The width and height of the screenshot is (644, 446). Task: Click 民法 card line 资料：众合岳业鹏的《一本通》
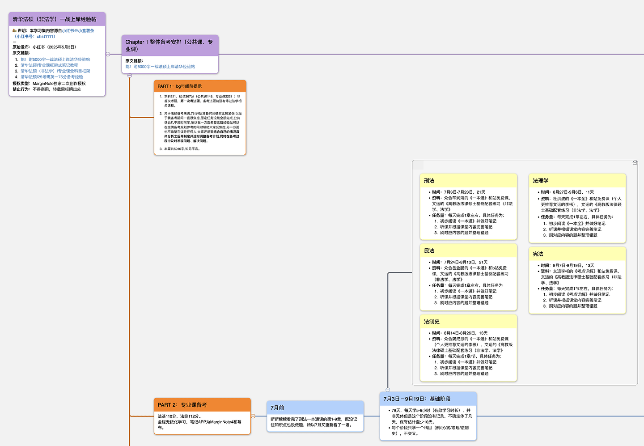pyautogui.click(x=470, y=274)
